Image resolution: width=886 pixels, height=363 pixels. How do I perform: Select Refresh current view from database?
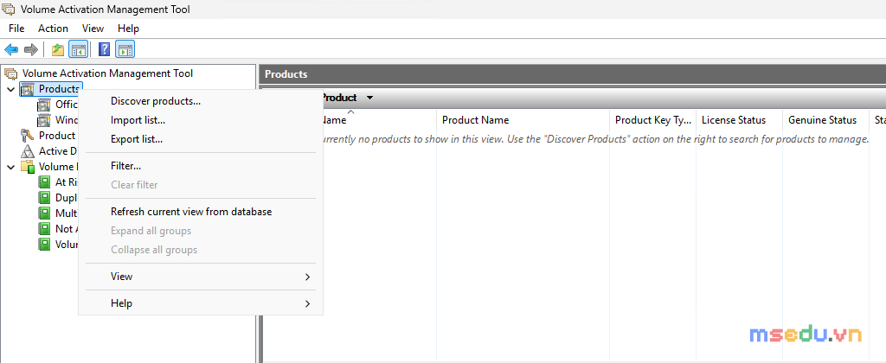coord(201,213)
